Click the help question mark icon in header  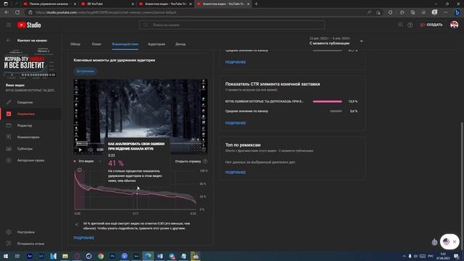click(x=410, y=25)
